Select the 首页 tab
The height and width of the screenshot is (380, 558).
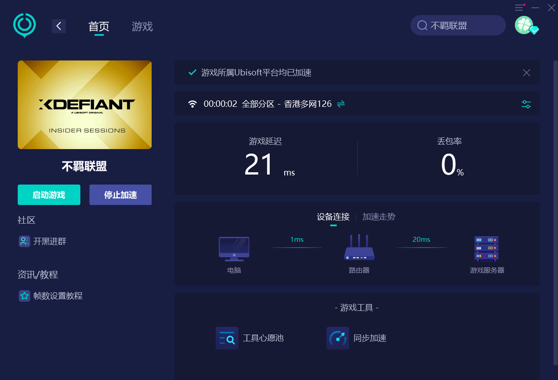[x=99, y=26]
